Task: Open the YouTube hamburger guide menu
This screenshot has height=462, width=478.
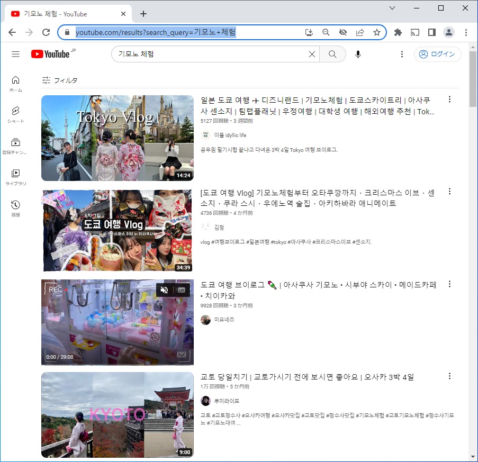Action: (x=15, y=54)
